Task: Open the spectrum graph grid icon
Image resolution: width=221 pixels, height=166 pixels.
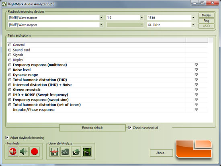Action: (87, 152)
